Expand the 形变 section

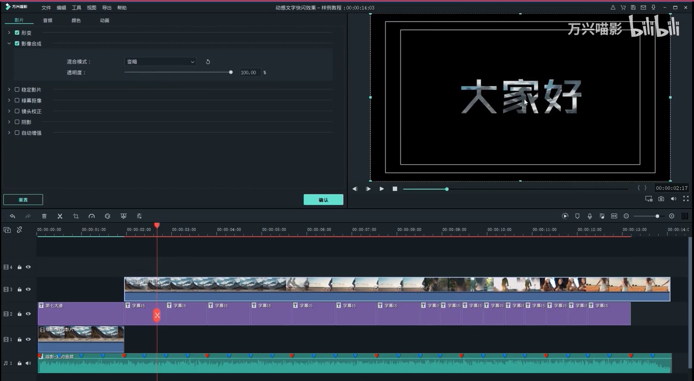pos(9,33)
